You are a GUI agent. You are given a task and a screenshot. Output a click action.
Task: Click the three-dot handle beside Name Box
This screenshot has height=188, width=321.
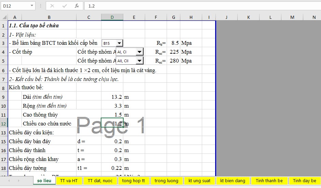click(x=41, y=6)
